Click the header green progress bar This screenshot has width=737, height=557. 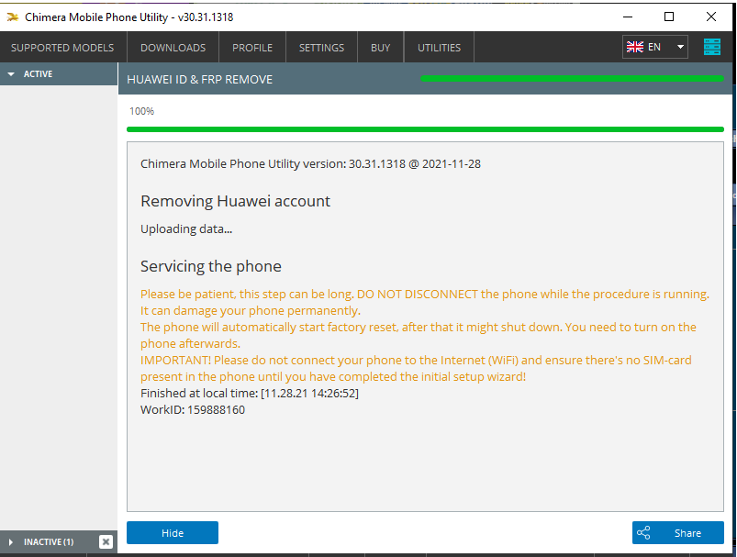click(x=572, y=79)
